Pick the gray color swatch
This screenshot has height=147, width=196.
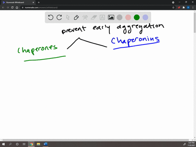(x=120, y=18)
